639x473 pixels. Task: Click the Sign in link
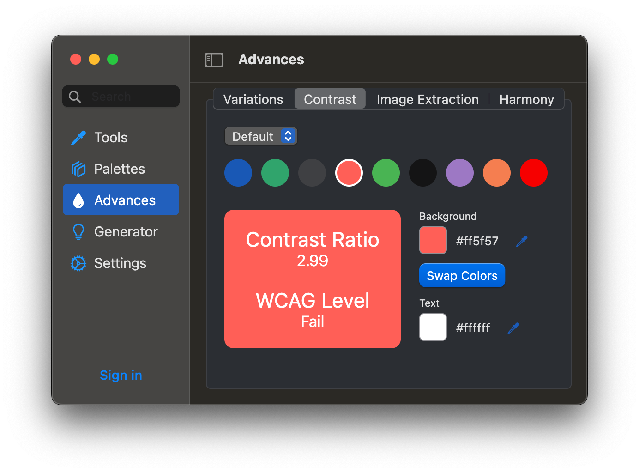(x=121, y=375)
